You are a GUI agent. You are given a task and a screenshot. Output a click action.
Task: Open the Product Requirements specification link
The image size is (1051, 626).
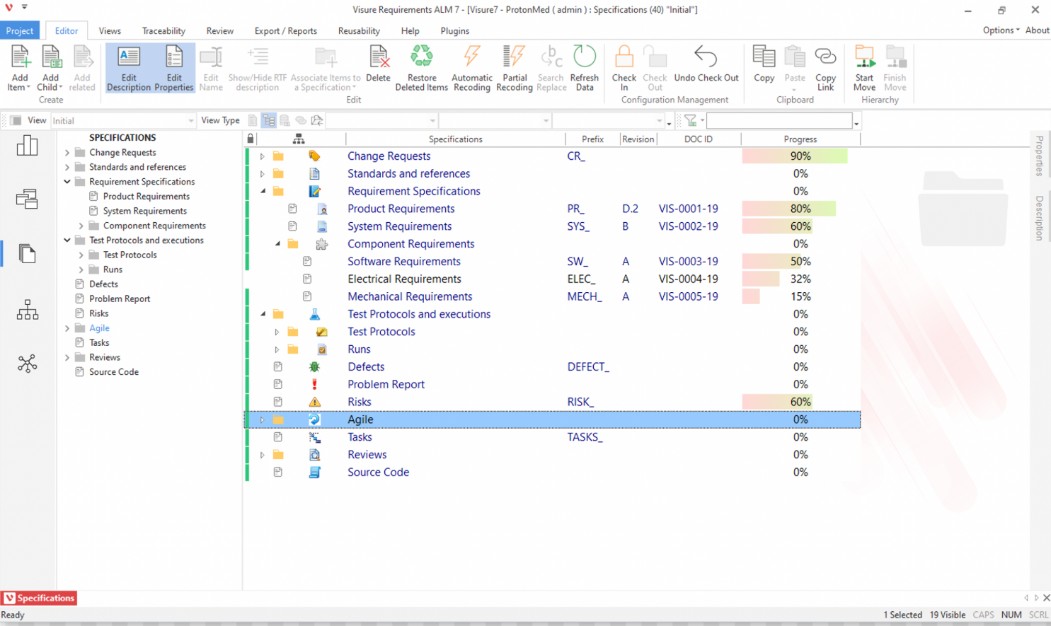tap(401, 209)
